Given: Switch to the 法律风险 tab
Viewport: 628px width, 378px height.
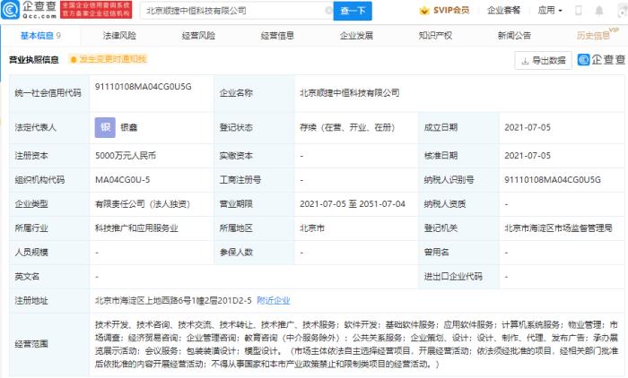Looking at the screenshot, I should coord(118,36).
